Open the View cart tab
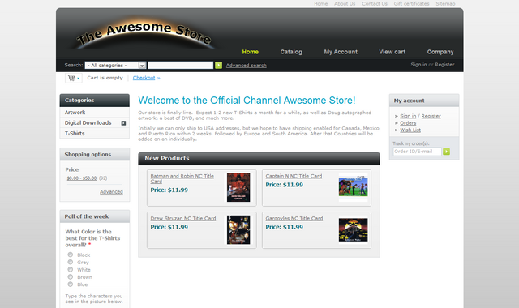Image resolution: width=519 pixels, height=308 pixels. (392, 52)
